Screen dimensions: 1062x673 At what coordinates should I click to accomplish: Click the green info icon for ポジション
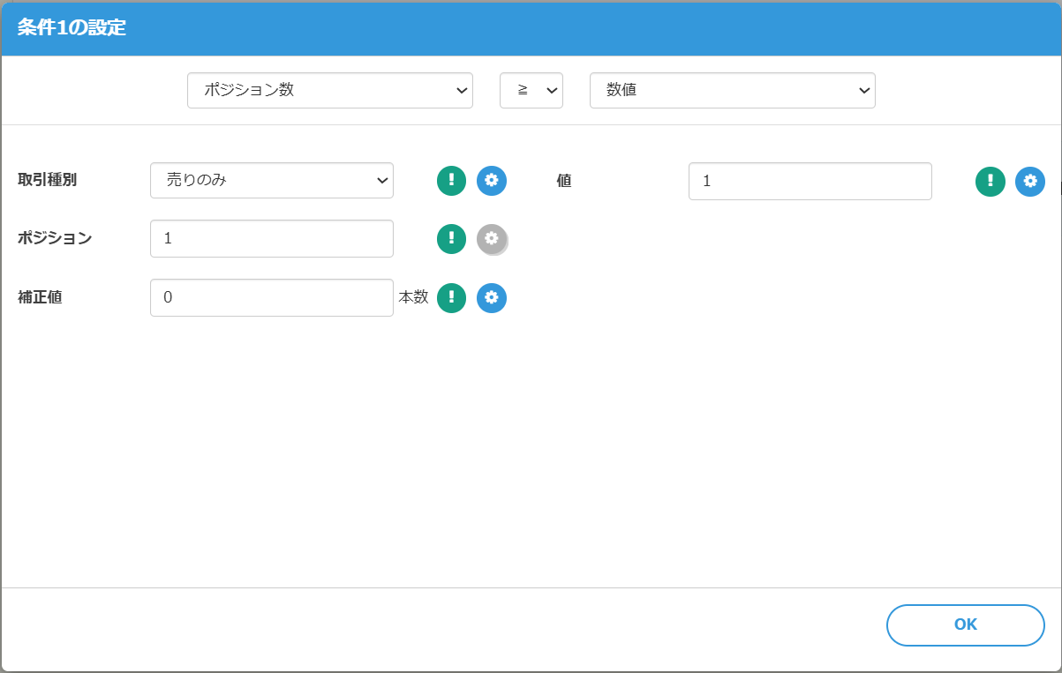point(451,238)
